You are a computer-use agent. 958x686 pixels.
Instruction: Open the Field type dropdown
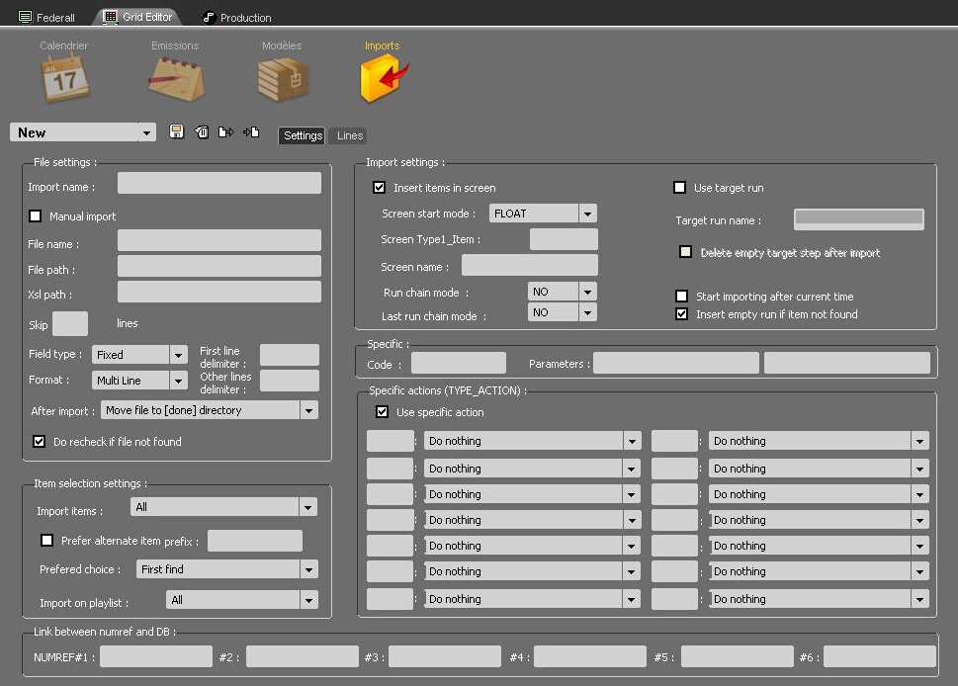178,355
